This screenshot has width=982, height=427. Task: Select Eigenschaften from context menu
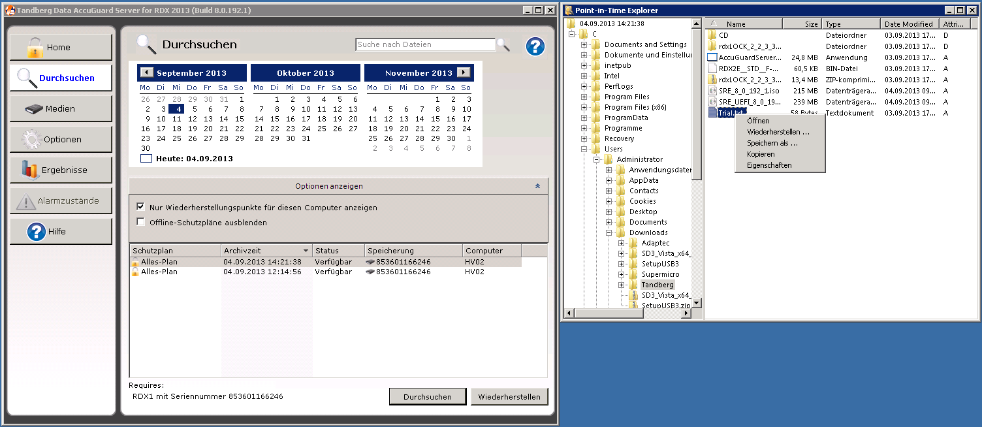tap(769, 165)
